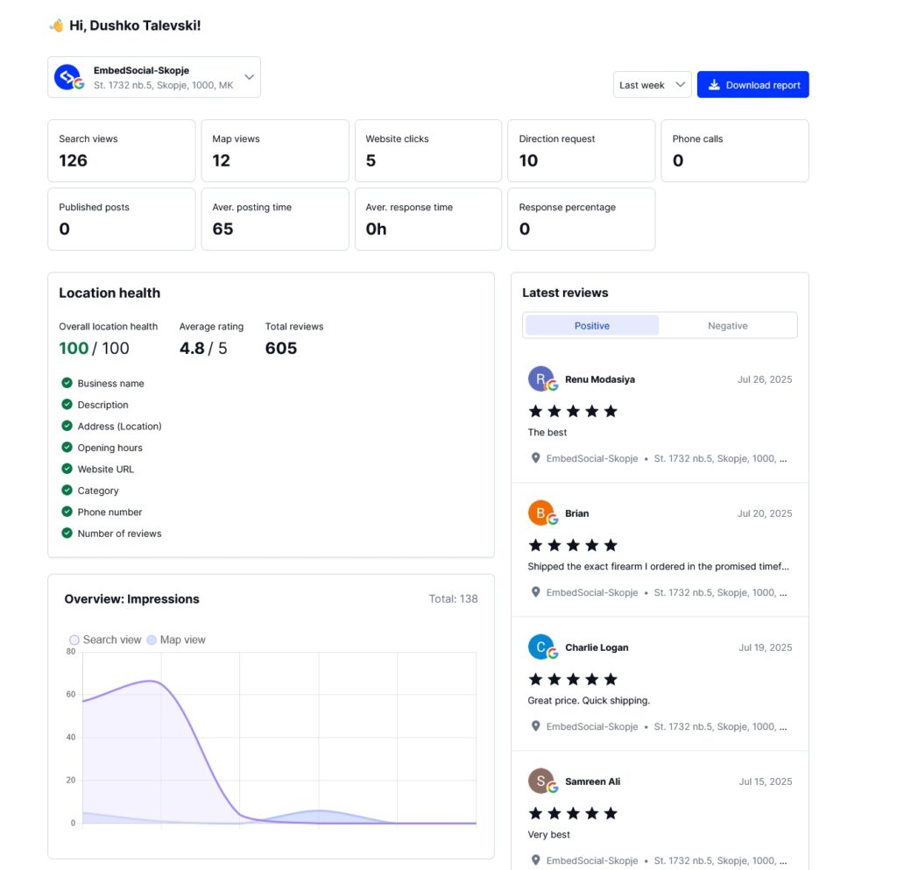Click the Latest reviews heading
Screen dimensions: 897x870
565,293
